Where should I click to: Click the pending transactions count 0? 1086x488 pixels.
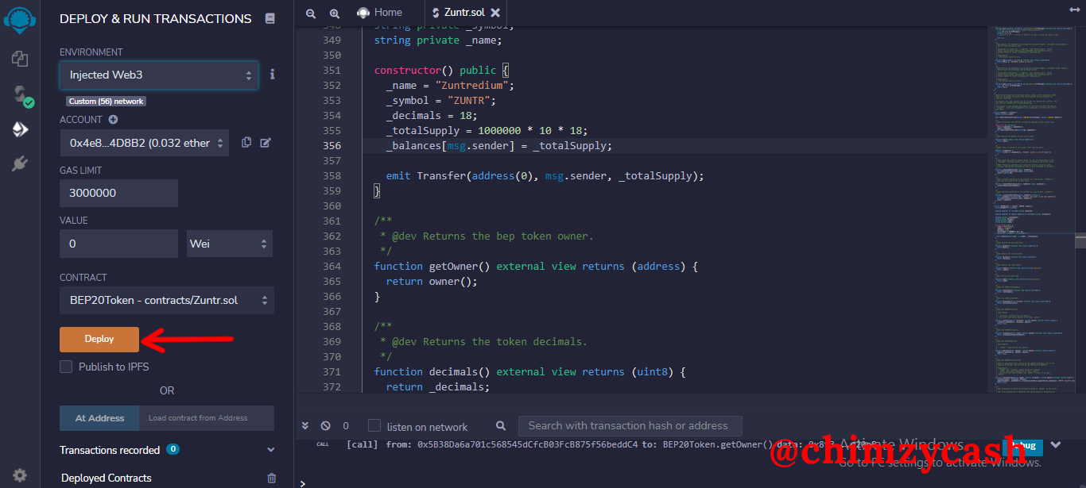(346, 426)
